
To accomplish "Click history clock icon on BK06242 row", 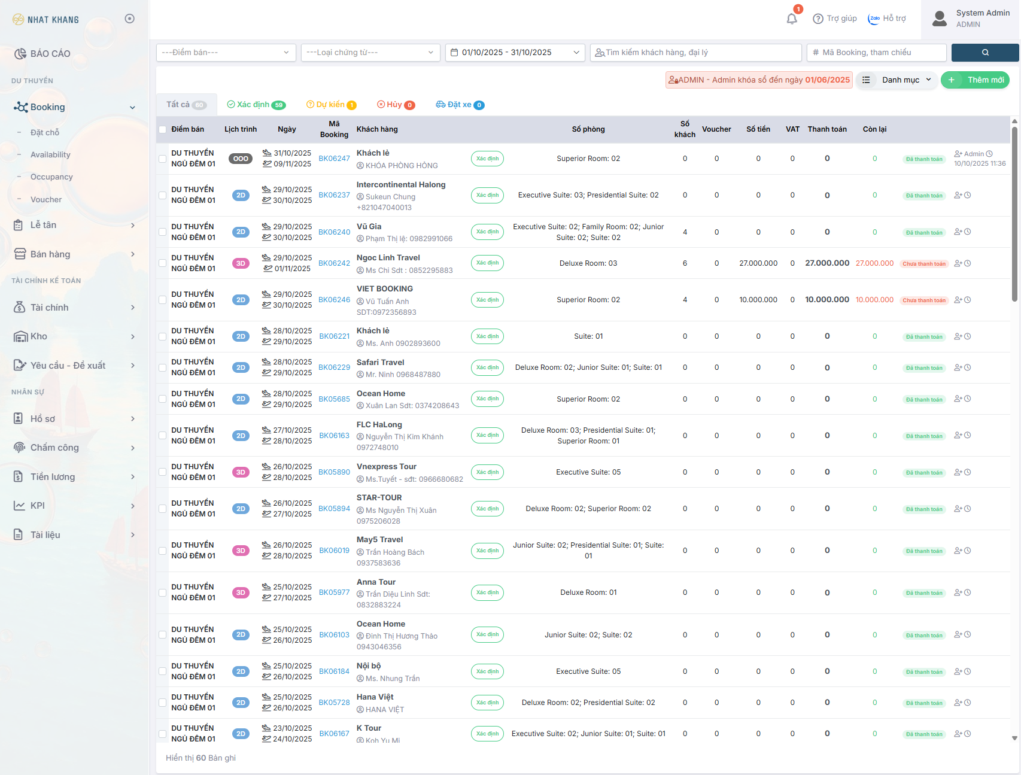I will [x=968, y=263].
